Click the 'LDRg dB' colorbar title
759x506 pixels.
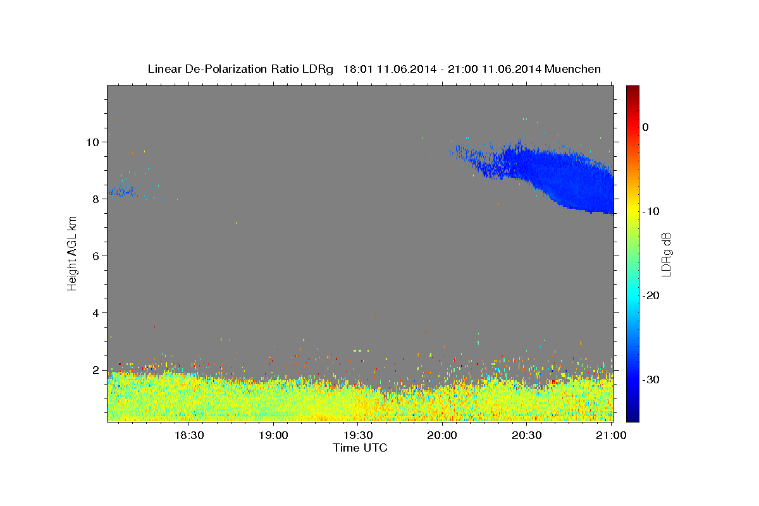(x=666, y=254)
